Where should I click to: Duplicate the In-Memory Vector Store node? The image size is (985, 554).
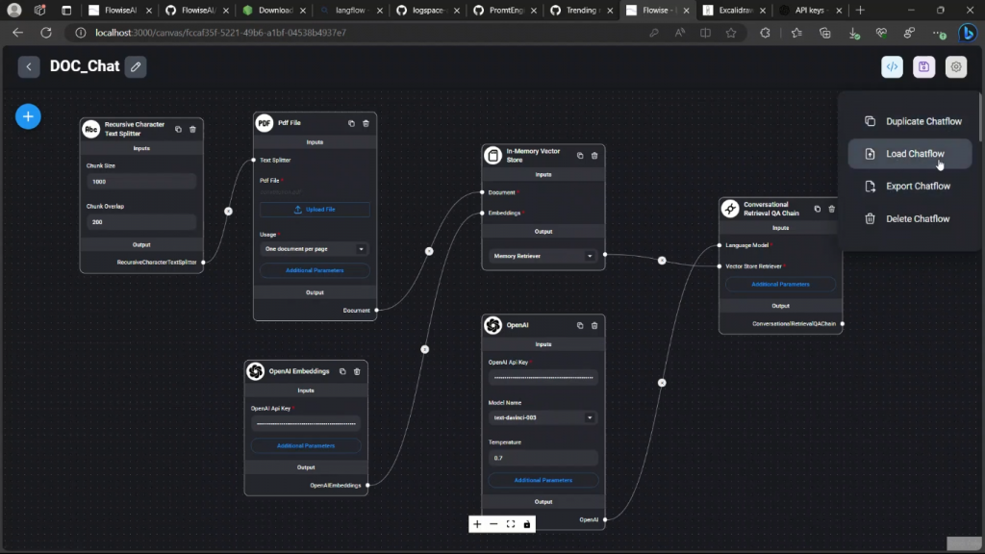(x=580, y=155)
